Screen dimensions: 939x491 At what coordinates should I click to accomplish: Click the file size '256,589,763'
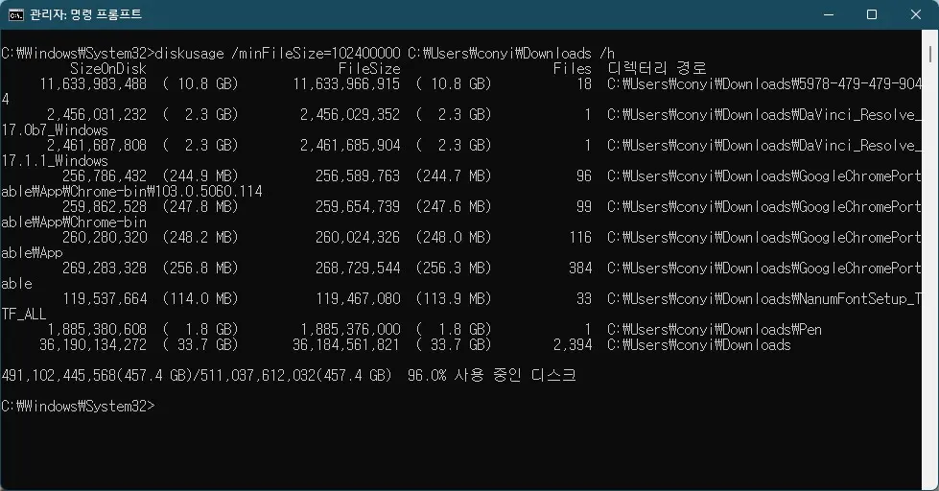(358, 176)
